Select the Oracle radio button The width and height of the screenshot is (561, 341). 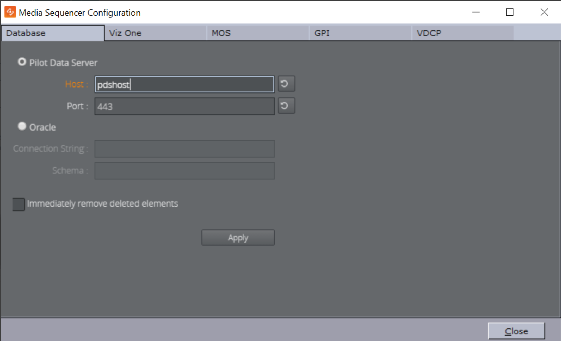coord(22,126)
